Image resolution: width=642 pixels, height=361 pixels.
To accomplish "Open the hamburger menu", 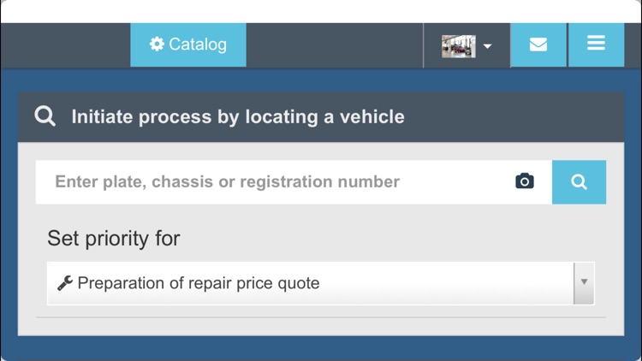I will point(596,44).
